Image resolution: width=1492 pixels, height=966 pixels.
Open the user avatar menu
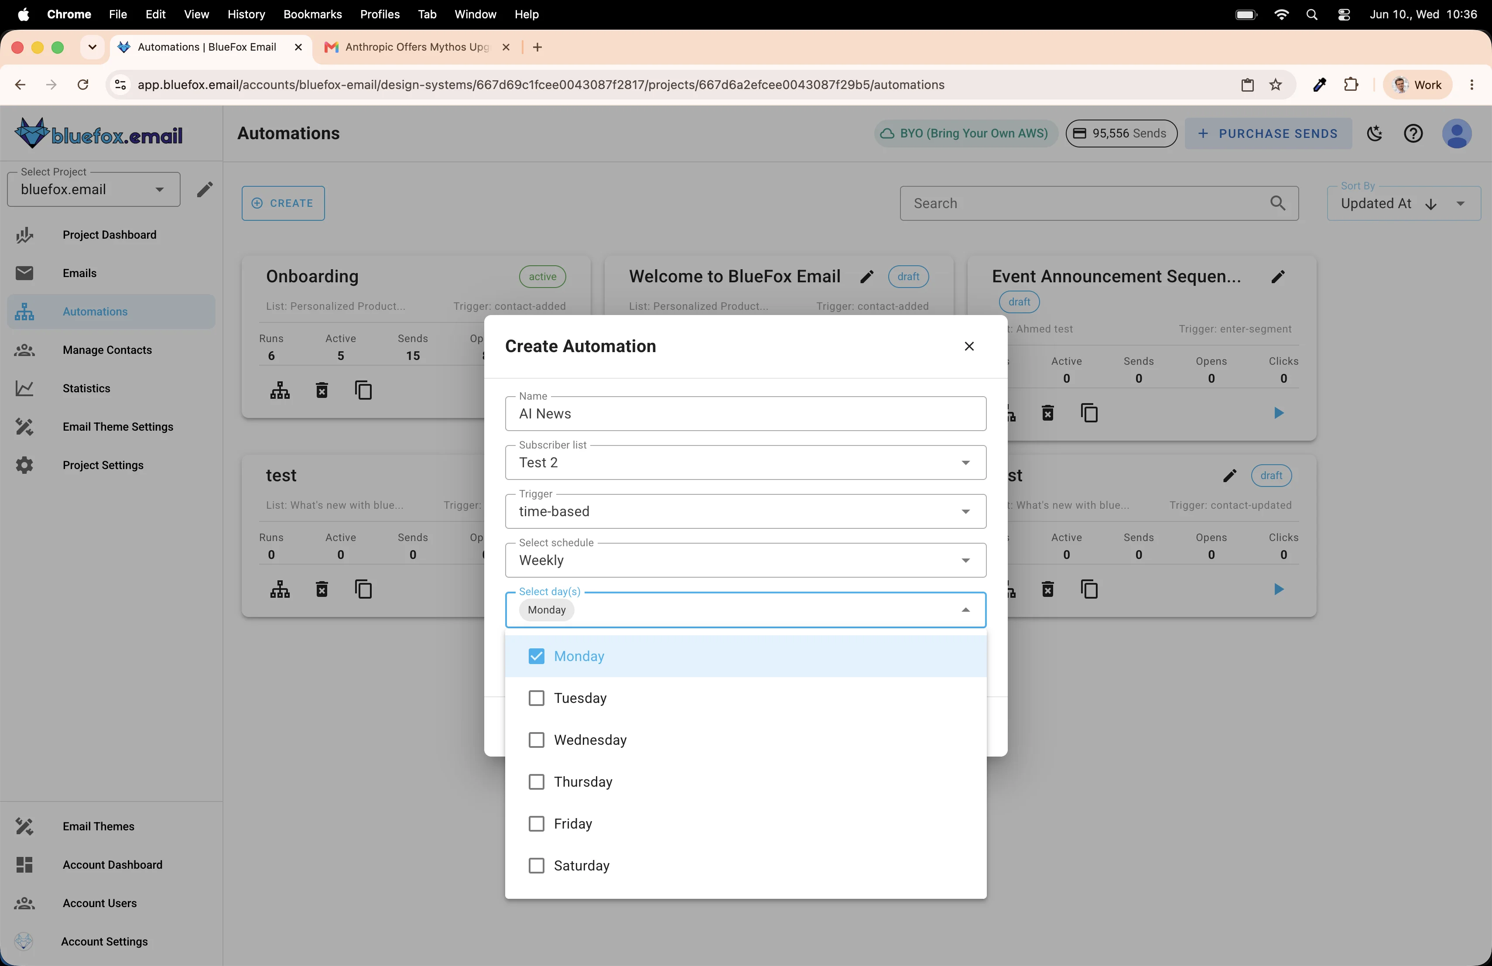point(1457,134)
